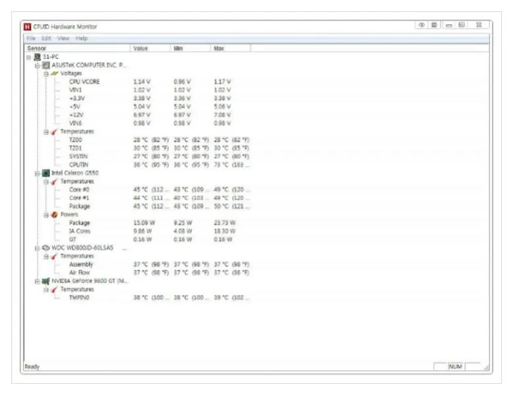Image resolution: width=513 pixels, height=395 pixels.
Task: Collapse the S1-PC root node
Action: click(x=29, y=57)
